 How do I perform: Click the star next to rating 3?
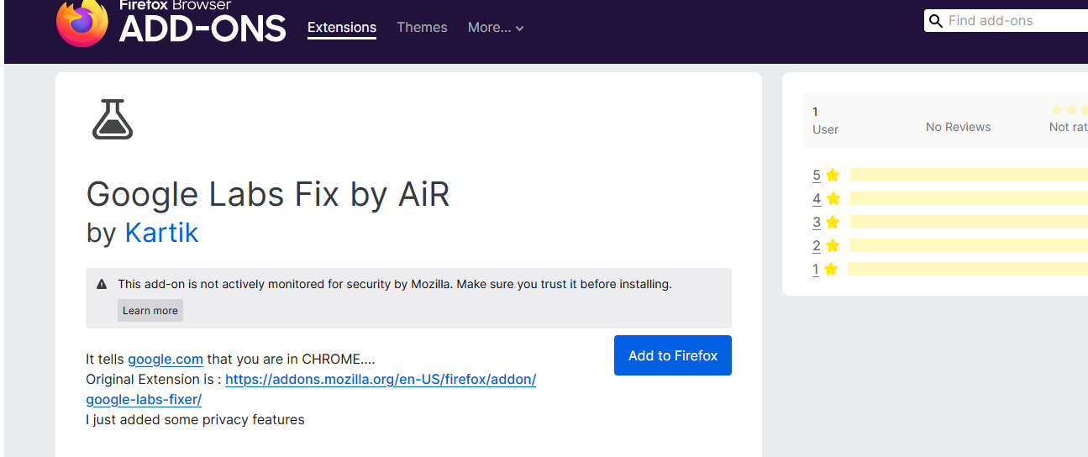point(833,222)
